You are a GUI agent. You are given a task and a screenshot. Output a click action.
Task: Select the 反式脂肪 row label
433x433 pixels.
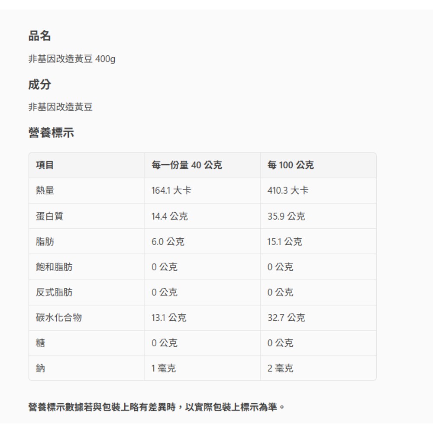54,292
